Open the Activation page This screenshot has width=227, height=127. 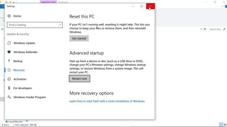coord(17,79)
